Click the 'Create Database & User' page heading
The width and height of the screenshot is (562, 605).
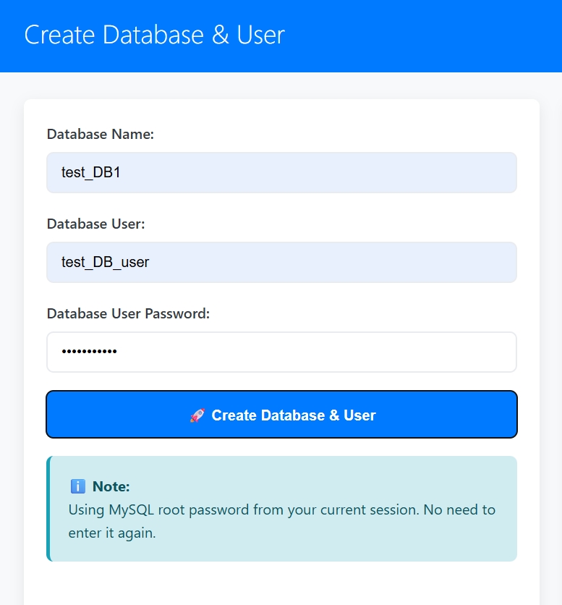pyautogui.click(x=154, y=35)
